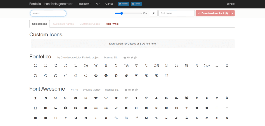
Task: Open the wrench settings menu
Action: coord(154,13)
